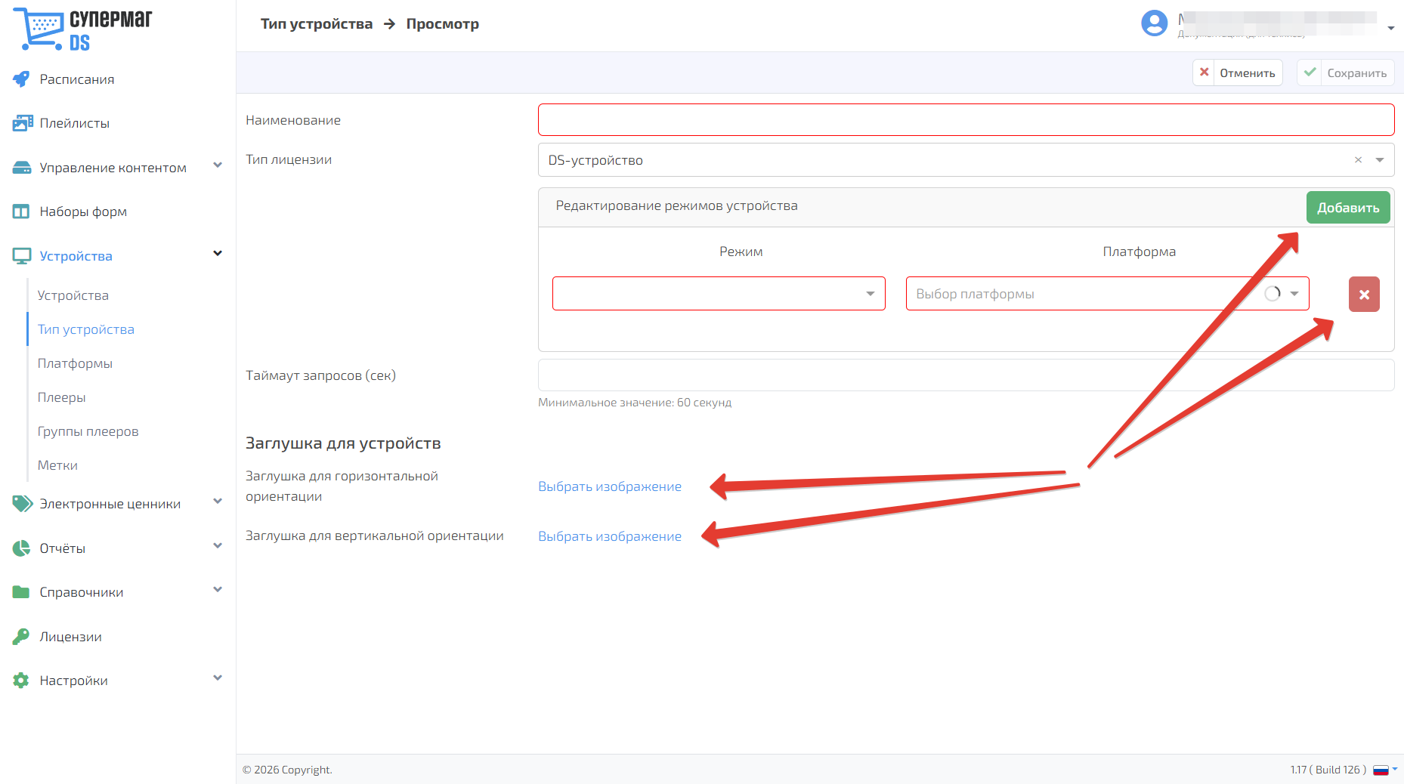
Task: Click the green Добавить button
Action: [1348, 208]
